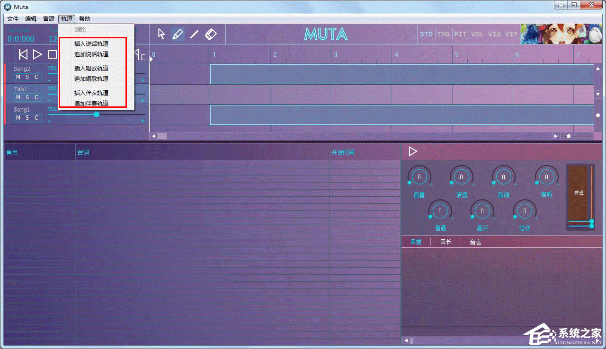Solo the Talk1 track with S
Image resolution: width=606 pixels, height=349 pixels.
(27, 97)
